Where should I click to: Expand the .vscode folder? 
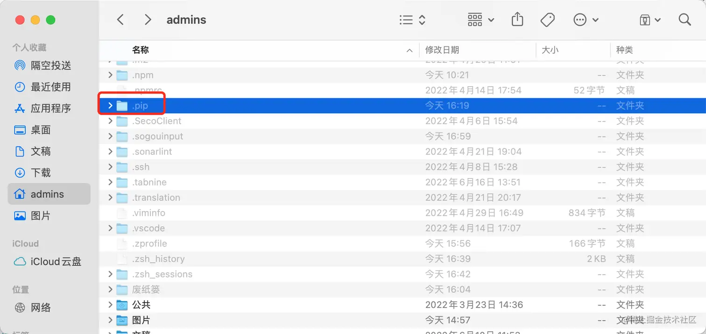tap(110, 228)
